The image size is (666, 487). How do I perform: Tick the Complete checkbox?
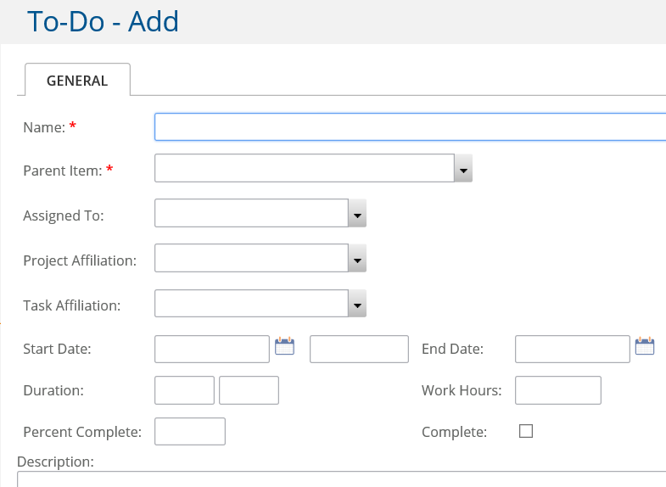pyautogui.click(x=526, y=431)
